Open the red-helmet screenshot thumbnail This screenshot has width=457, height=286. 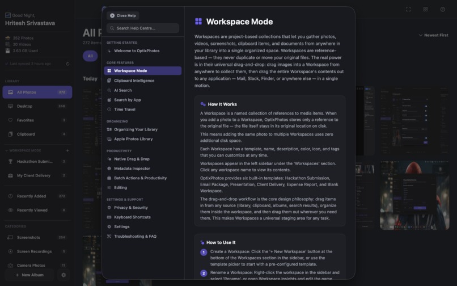[414, 195]
